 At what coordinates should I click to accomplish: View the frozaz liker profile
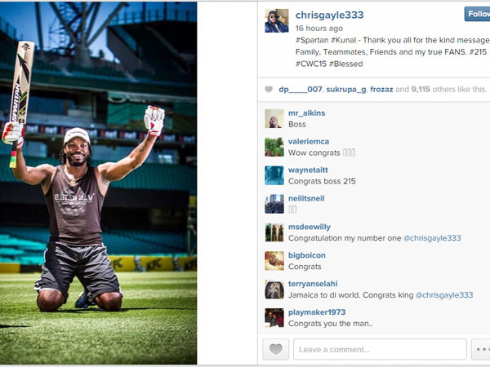tap(381, 90)
